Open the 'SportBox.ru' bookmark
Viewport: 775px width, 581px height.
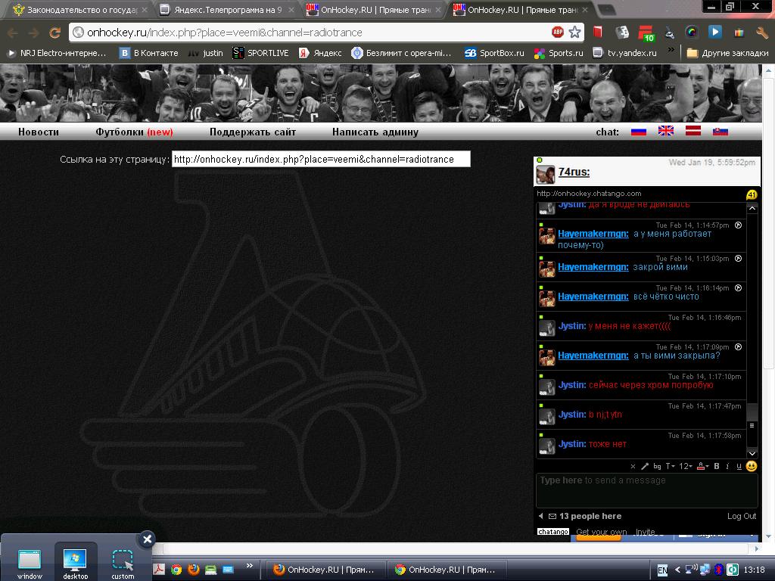(494, 53)
